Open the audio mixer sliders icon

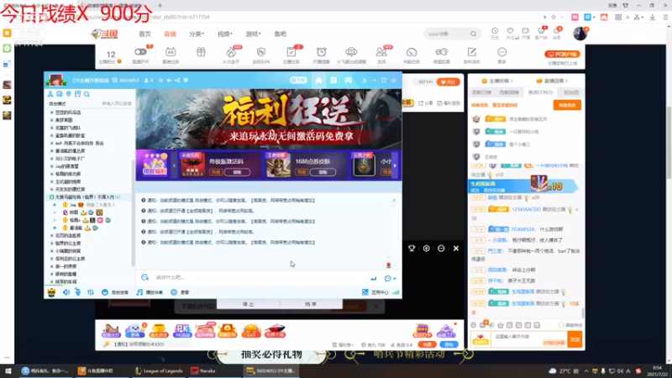(91, 292)
